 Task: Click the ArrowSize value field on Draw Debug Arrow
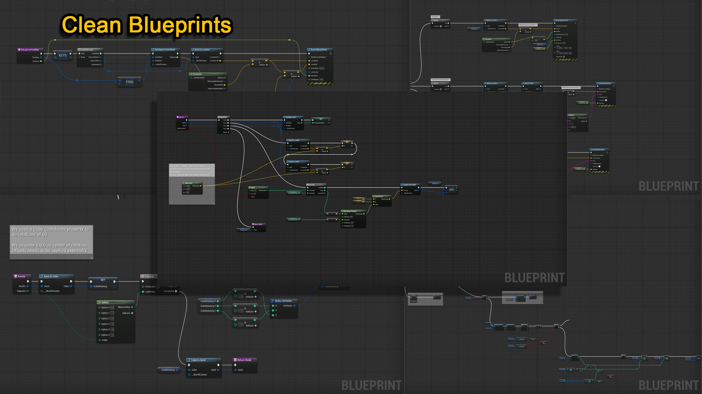322,68
